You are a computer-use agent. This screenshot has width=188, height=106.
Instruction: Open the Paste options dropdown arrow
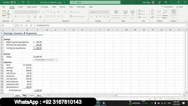click(x=4, y=18)
